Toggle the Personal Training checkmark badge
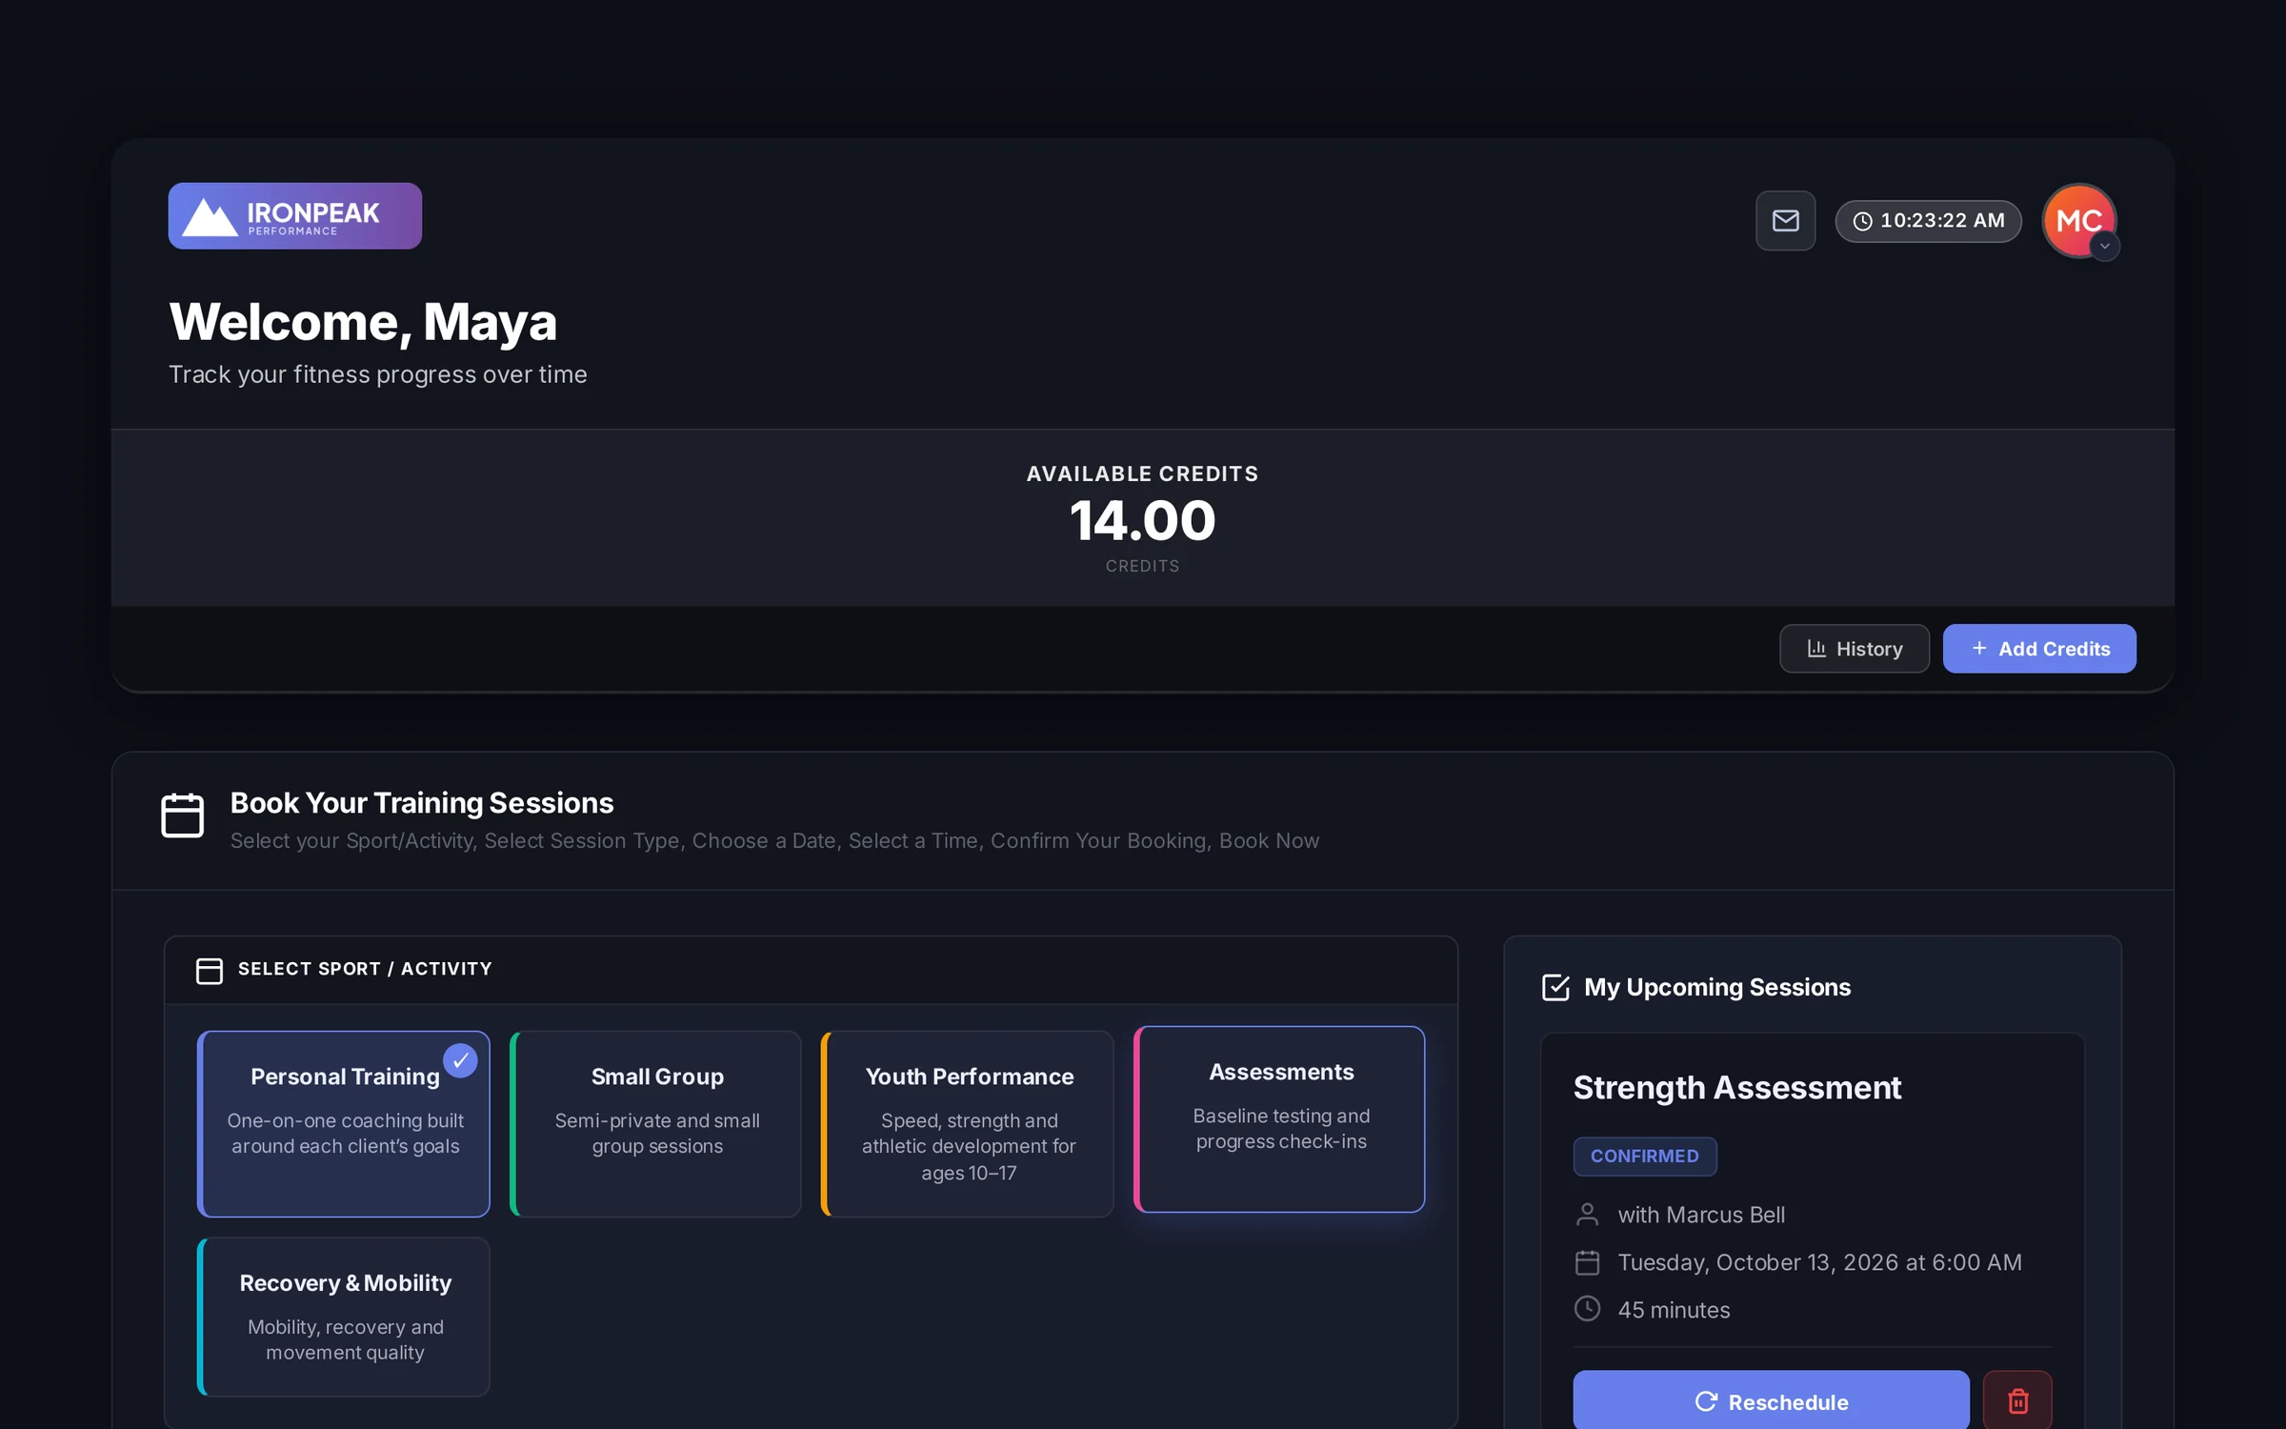2286x1429 pixels. pyautogui.click(x=460, y=1060)
